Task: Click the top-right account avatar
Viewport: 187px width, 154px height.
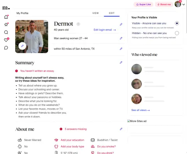Action: click(x=178, y=4)
